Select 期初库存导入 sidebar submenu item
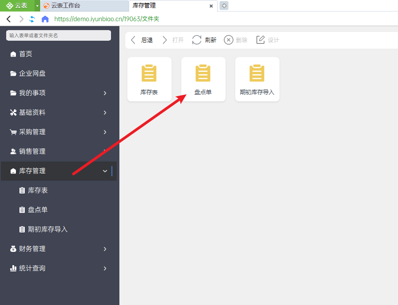 point(59,229)
